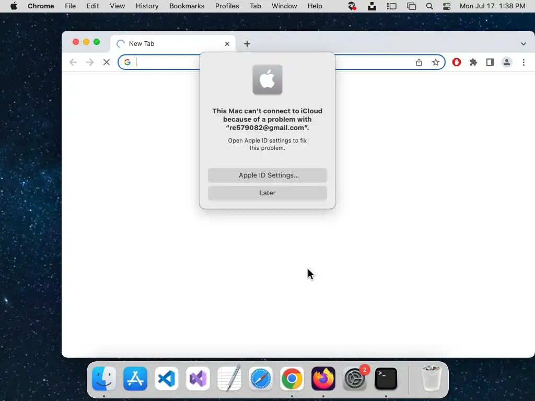Screen dimensions: 535x401
Task: Share this page from the address bar
Action: [419, 62]
